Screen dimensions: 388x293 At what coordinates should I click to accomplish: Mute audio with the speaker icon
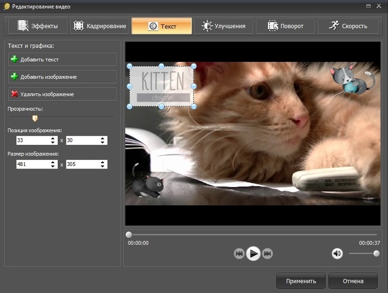coord(337,254)
